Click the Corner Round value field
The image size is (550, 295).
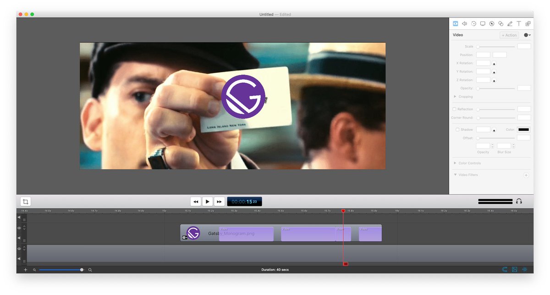pos(524,118)
